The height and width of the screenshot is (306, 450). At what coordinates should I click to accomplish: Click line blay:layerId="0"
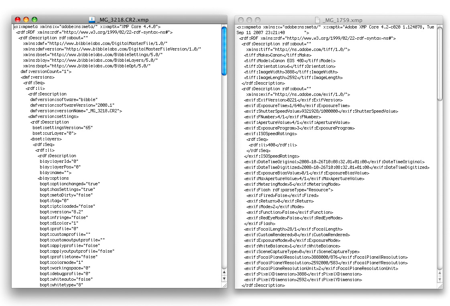point(59,162)
